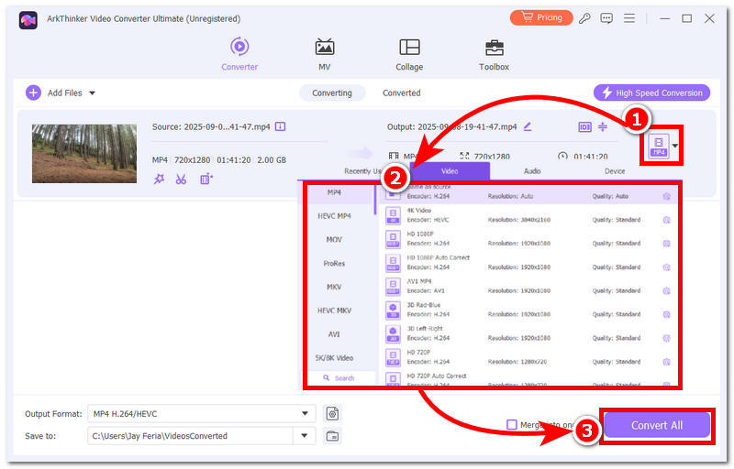Open the MV maker section

pyautogui.click(x=325, y=54)
